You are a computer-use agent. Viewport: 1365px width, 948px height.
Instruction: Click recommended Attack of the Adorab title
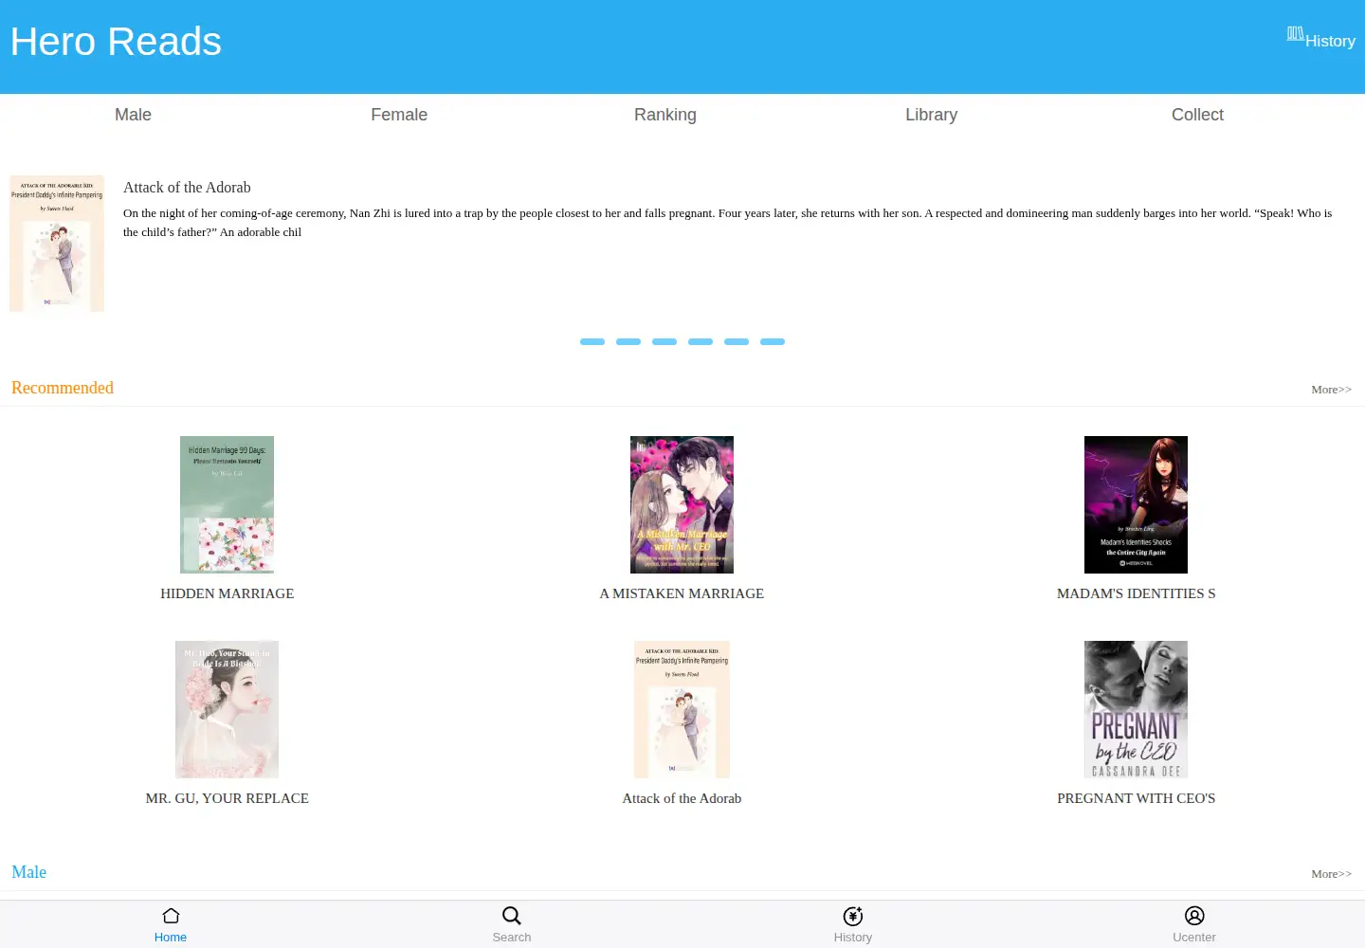[682, 798]
